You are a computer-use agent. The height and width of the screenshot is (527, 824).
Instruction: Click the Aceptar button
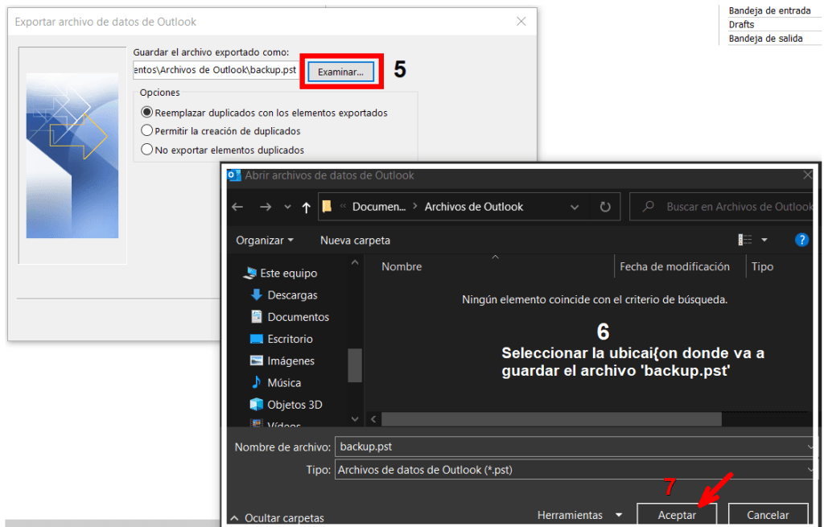coord(676,515)
